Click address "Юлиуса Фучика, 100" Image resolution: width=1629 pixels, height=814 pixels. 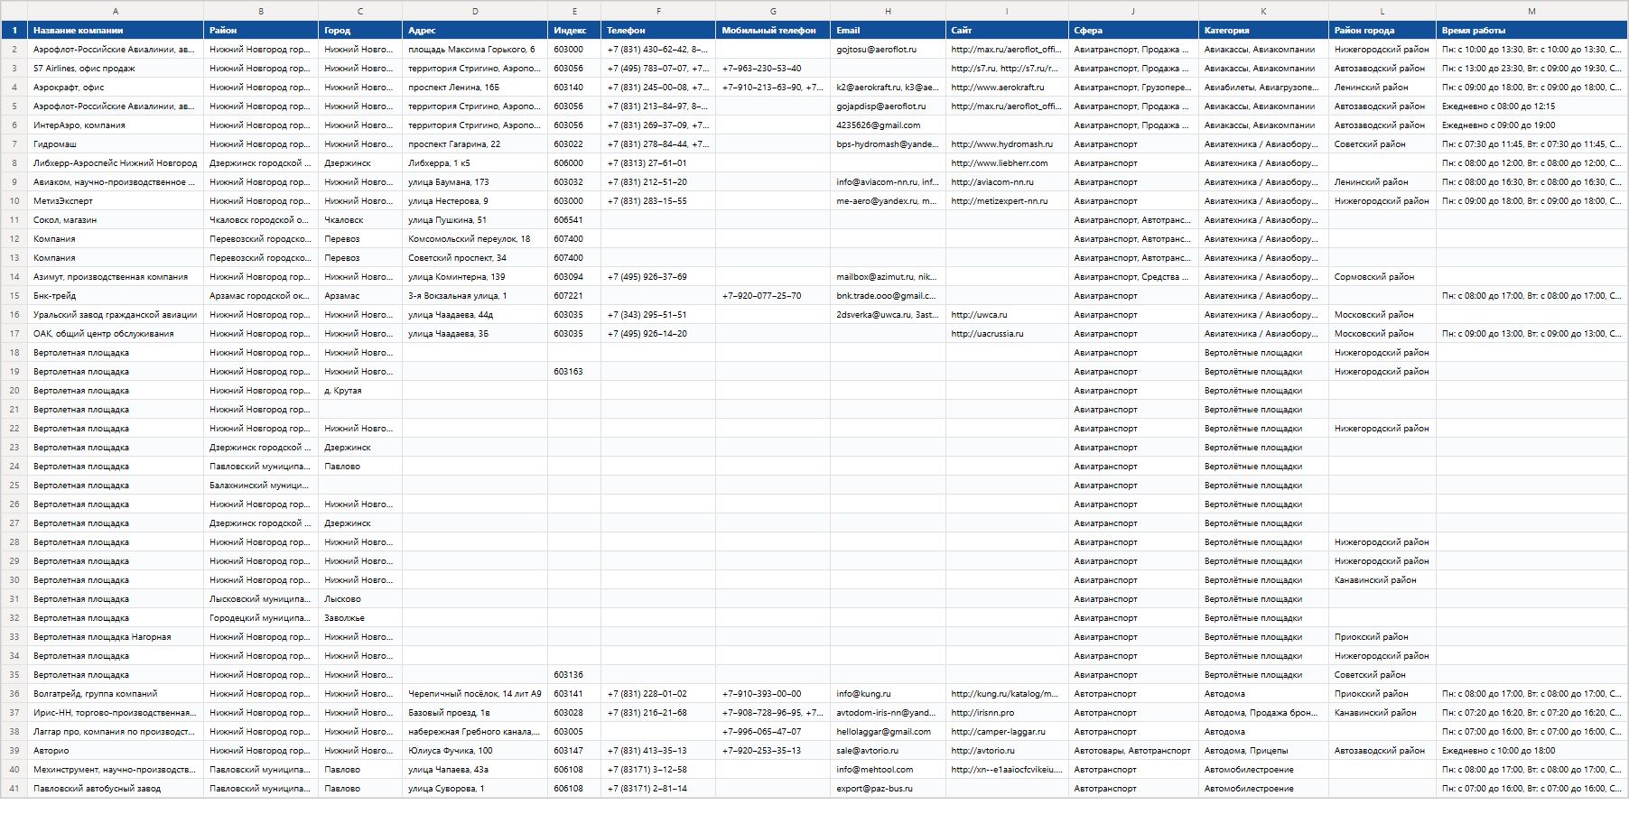coord(475,751)
